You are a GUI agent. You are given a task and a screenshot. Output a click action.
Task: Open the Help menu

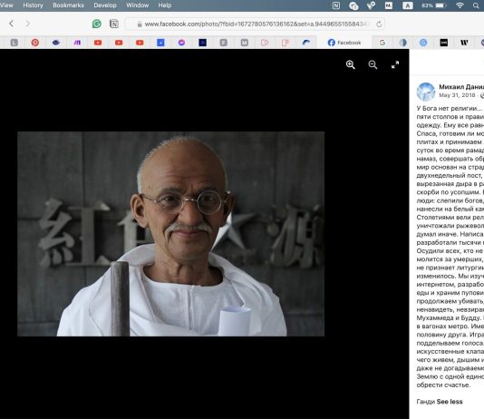165,5
